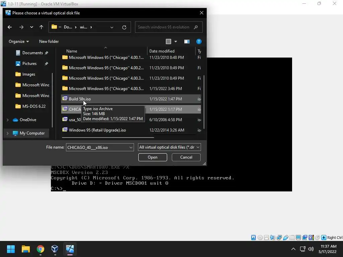The width and height of the screenshot is (343, 257).
Task: Click the file list vertical scrollbar
Action: pyautogui.click(x=204, y=102)
